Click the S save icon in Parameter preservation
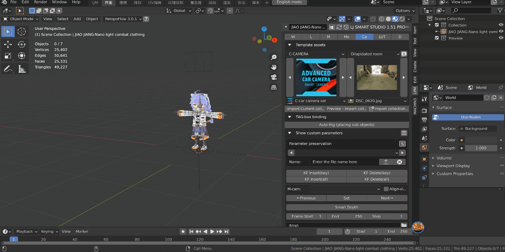 (402, 144)
